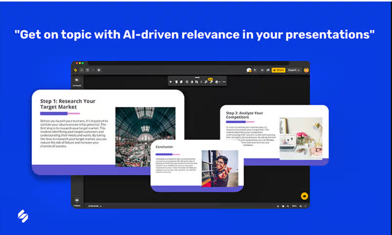Select the smiling man photo on Conclusion slide
This screenshot has height=235, width=392.
point(220,169)
